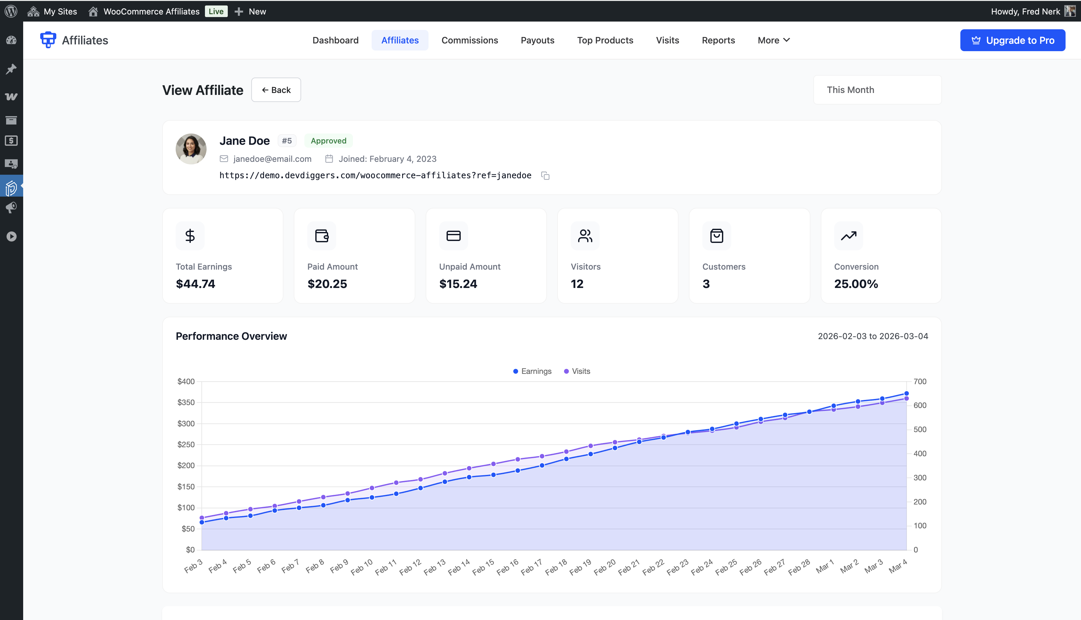Click the trending arrow icon on the Conversion card
This screenshot has height=620, width=1081.
(x=848, y=236)
